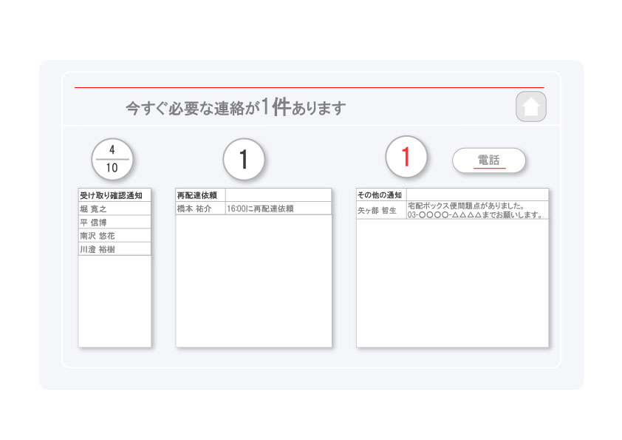The width and height of the screenshot is (622, 440).
Task: Click the home icon button
Action: (530, 107)
